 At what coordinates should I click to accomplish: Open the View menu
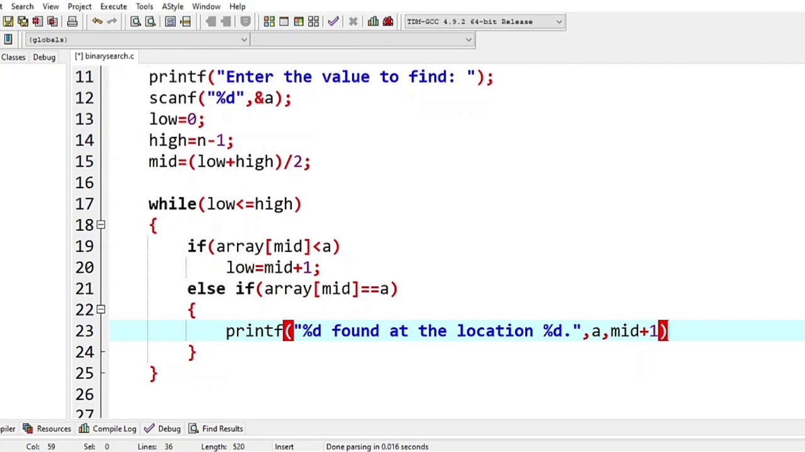tap(51, 6)
